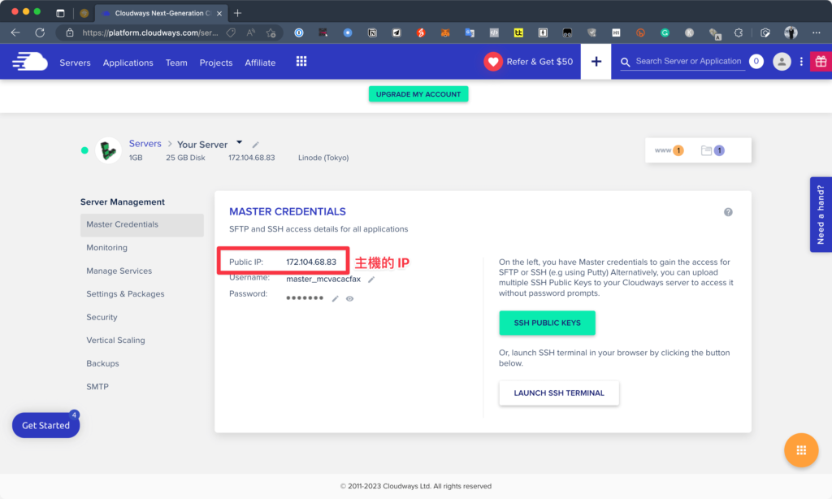The width and height of the screenshot is (832, 499).
Task: Open the Affiliate navigation menu
Action: click(x=260, y=62)
